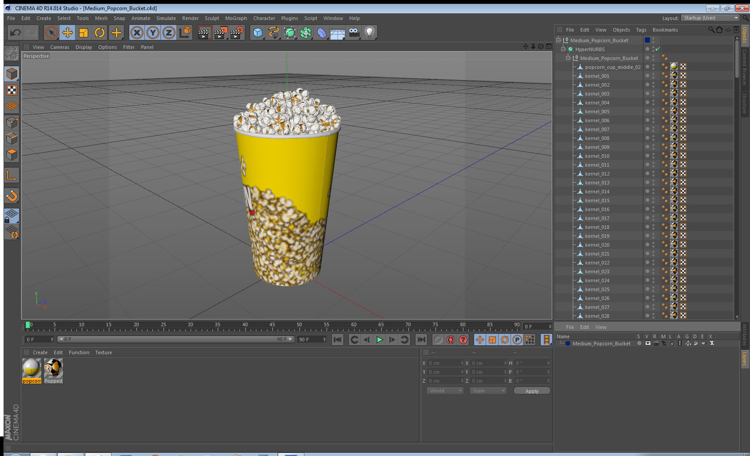Open the MoGraph menu
The image size is (750, 456).
coord(235,18)
